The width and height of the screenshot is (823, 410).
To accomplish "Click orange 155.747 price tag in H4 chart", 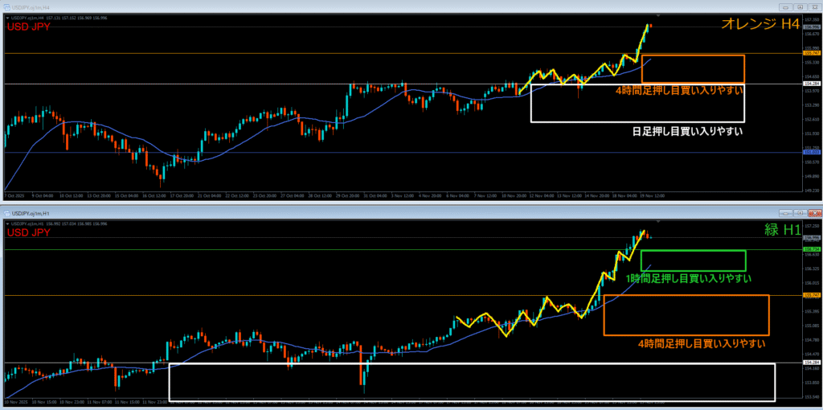I will point(812,53).
